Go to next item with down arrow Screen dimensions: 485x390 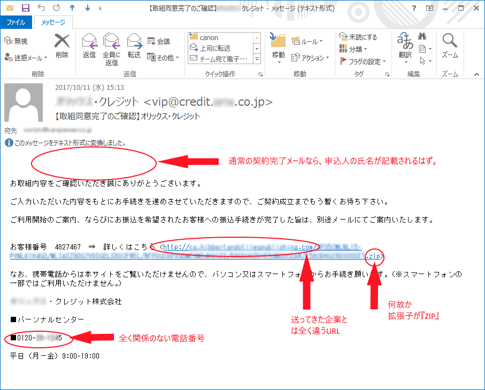point(88,8)
